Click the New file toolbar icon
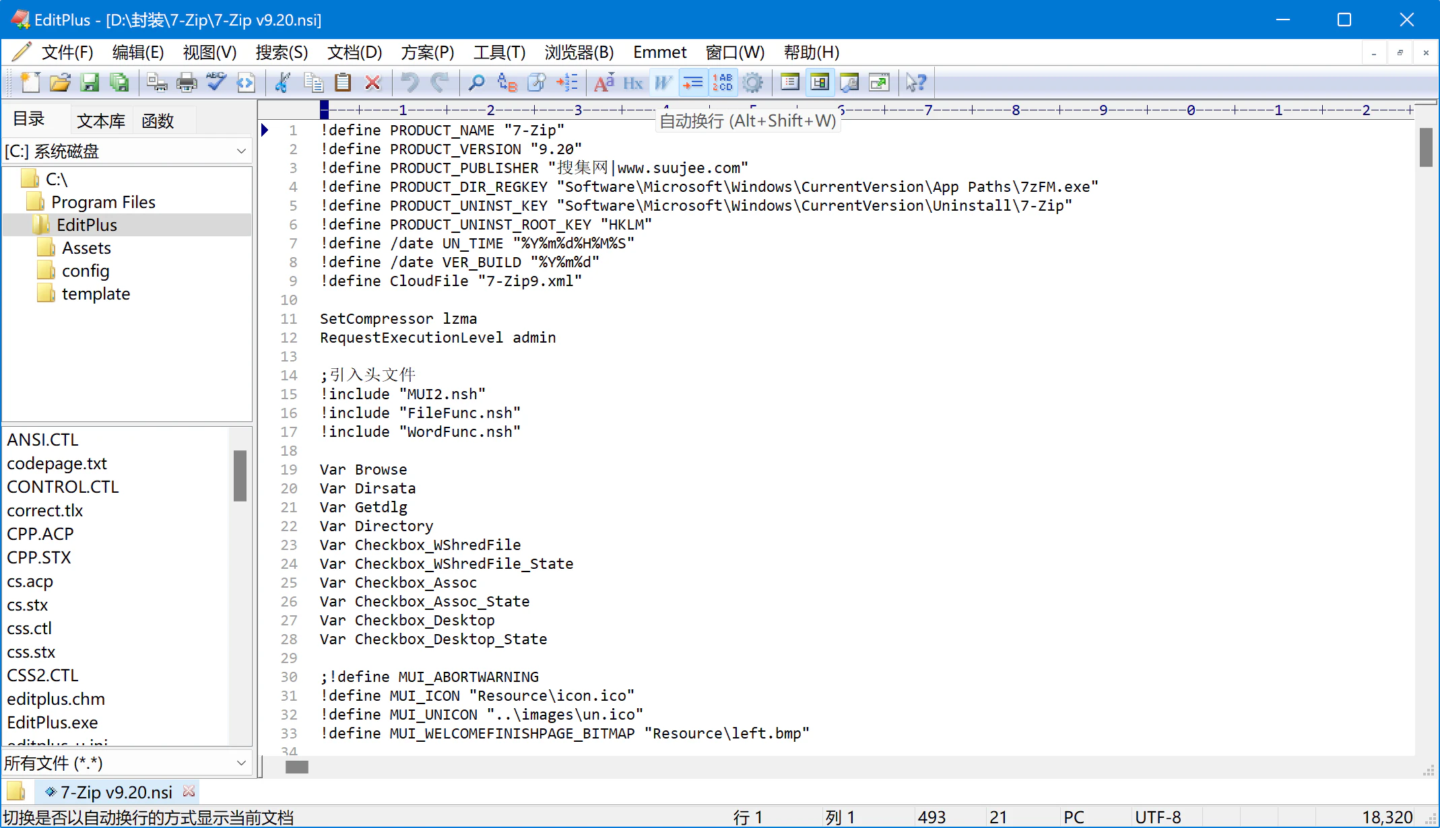 30,83
